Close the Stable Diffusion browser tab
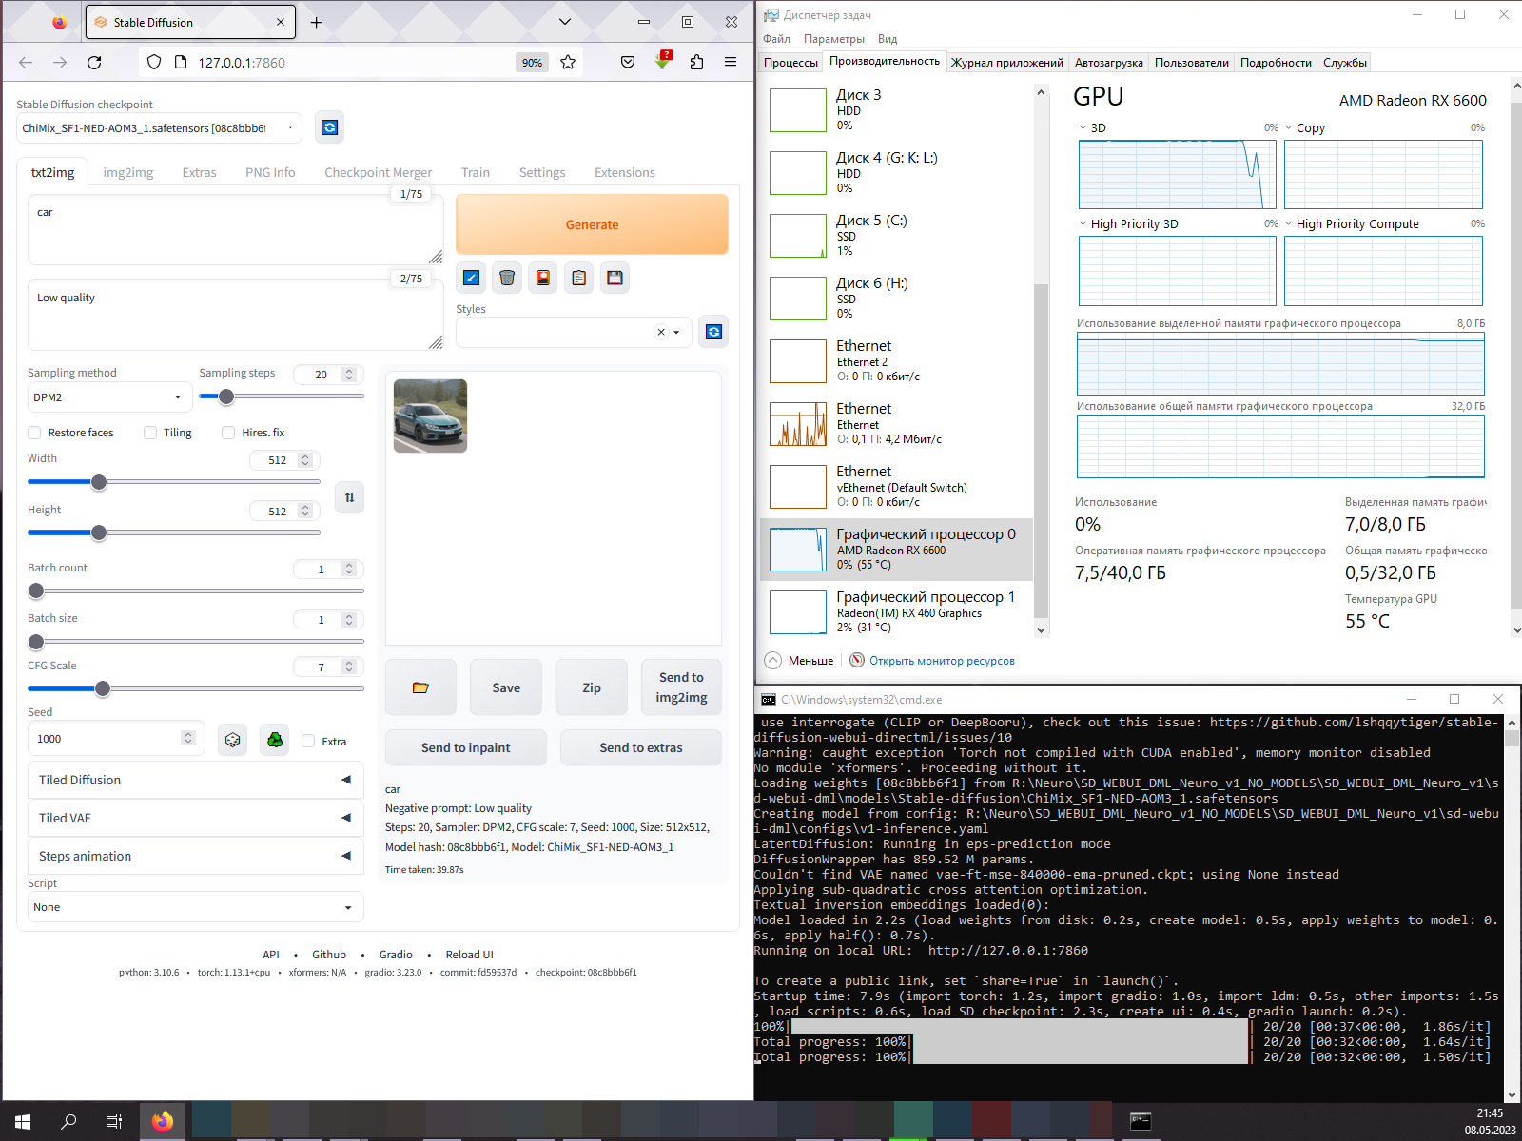1522x1141 pixels. pyautogui.click(x=281, y=22)
